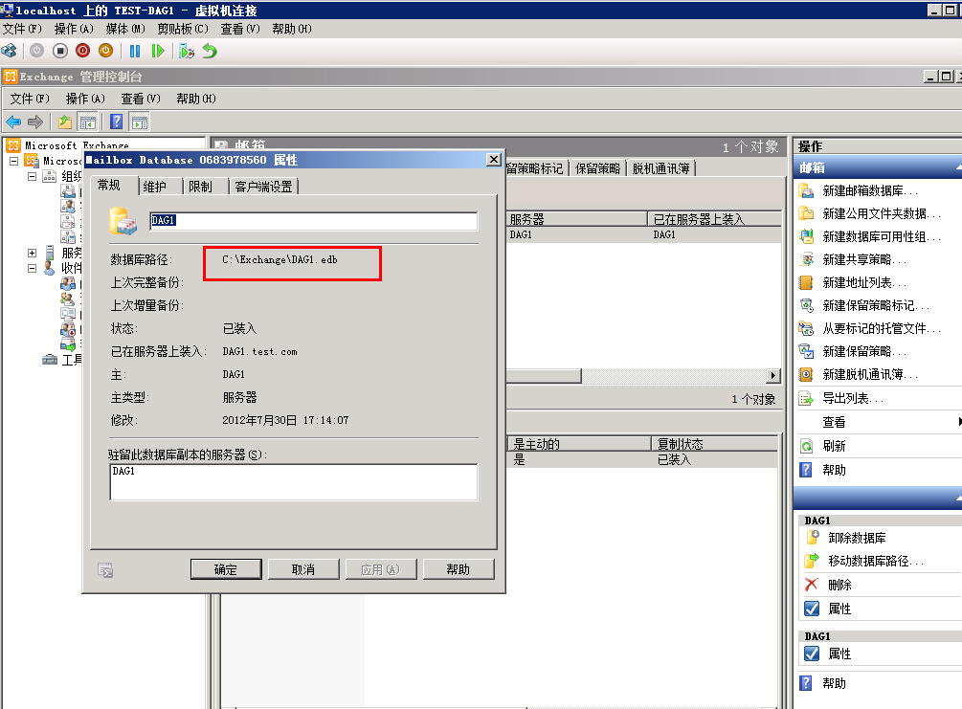The image size is (962, 709).
Task: Click Dismount Database (卸除数据库) action
Action: [x=857, y=538]
